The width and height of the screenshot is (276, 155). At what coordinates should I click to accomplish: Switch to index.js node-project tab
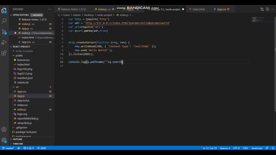[166, 9]
